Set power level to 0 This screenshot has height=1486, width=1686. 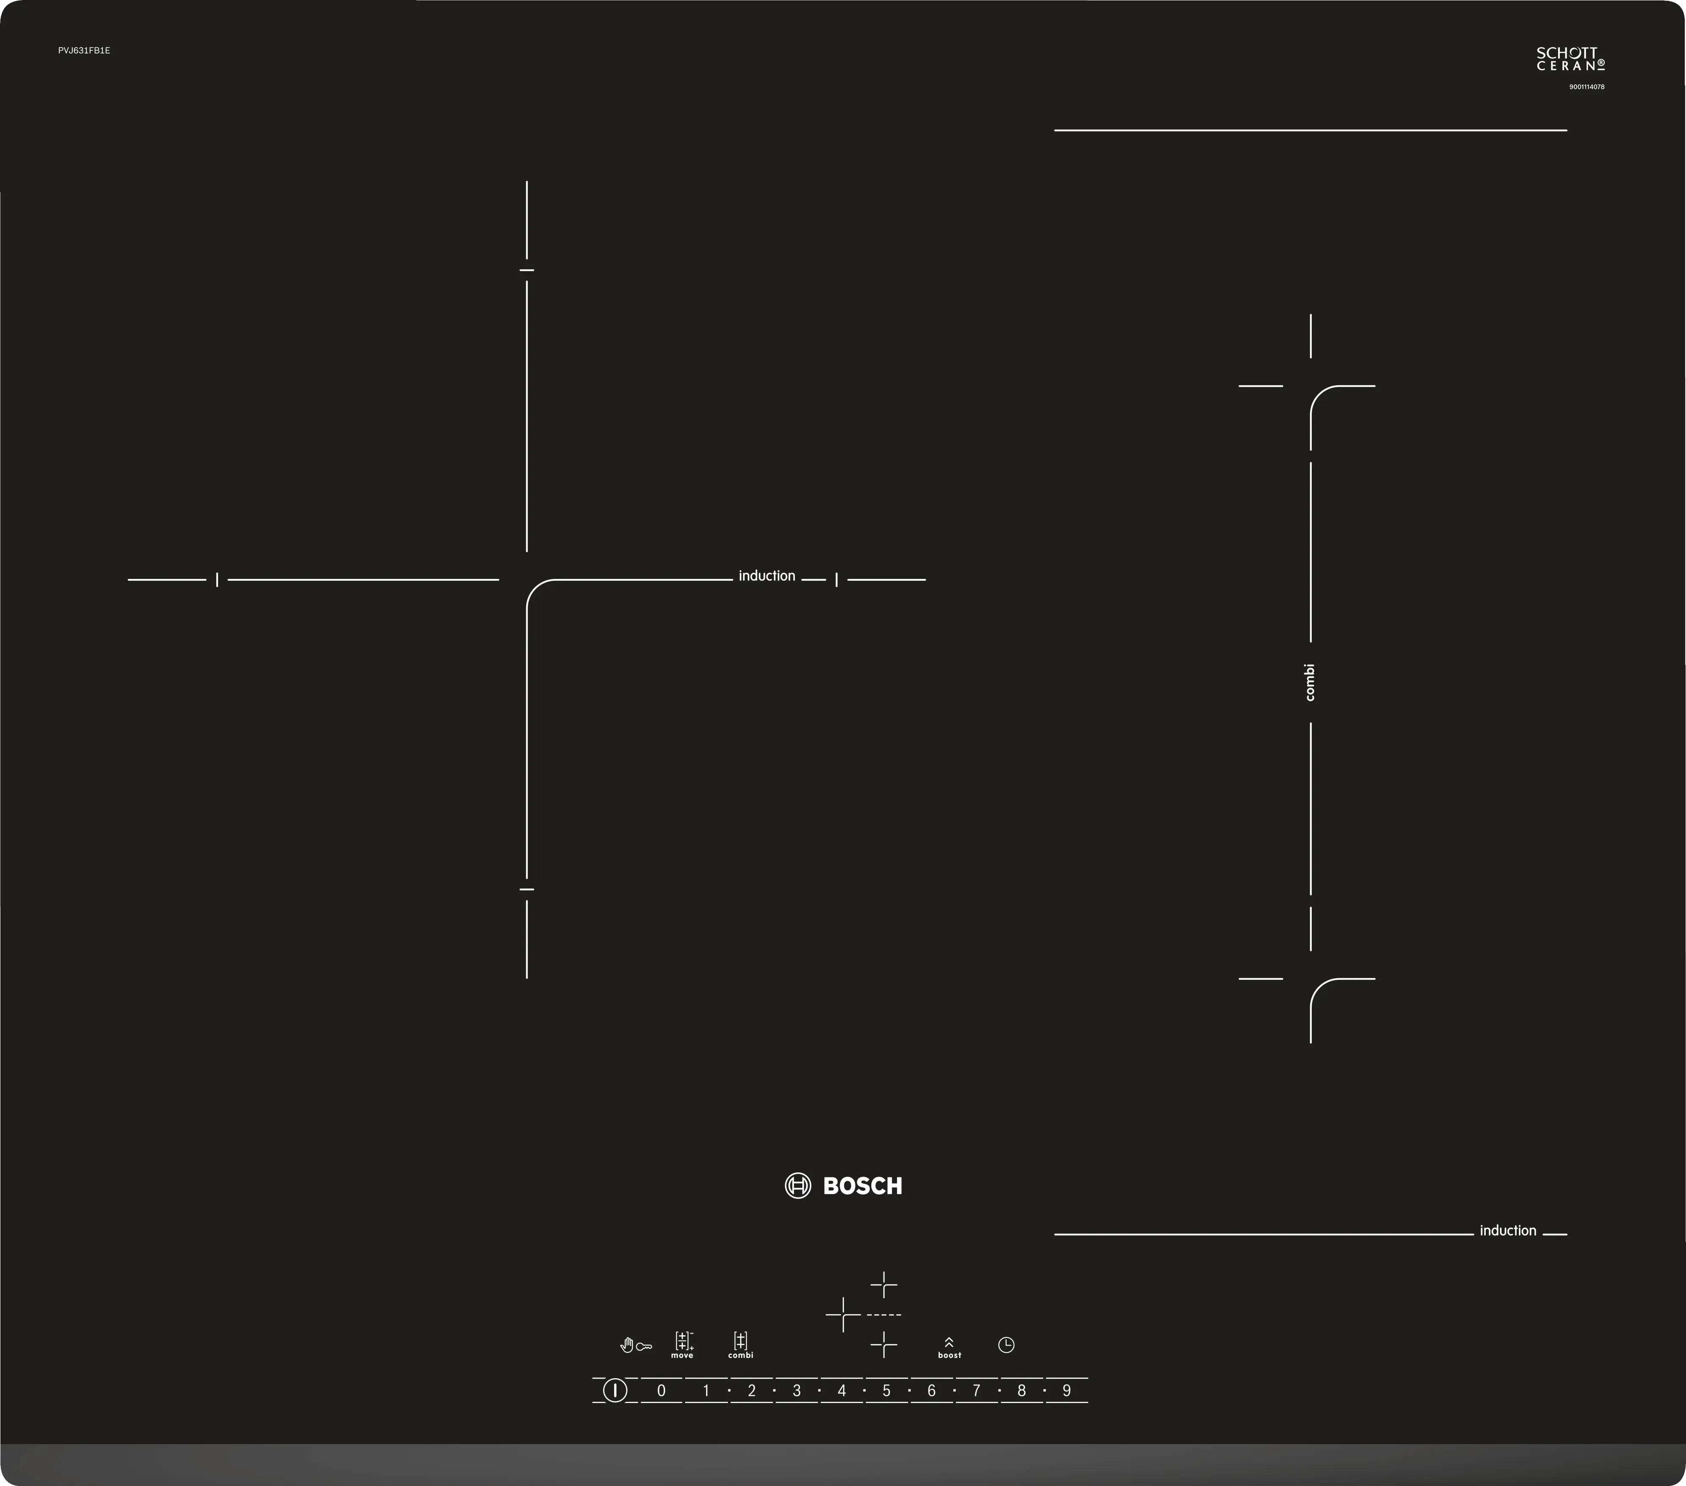661,1390
